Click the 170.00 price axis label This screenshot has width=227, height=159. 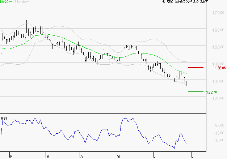[218, 13]
